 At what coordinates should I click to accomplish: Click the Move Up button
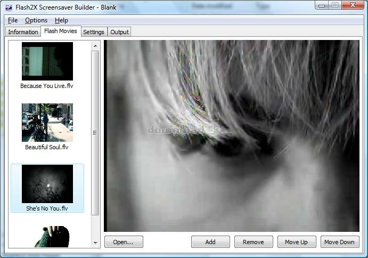coord(297,242)
